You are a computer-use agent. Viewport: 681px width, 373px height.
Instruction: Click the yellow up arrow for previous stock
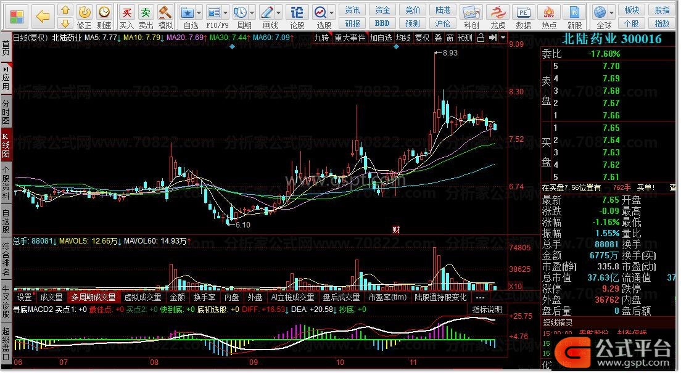point(65,9)
